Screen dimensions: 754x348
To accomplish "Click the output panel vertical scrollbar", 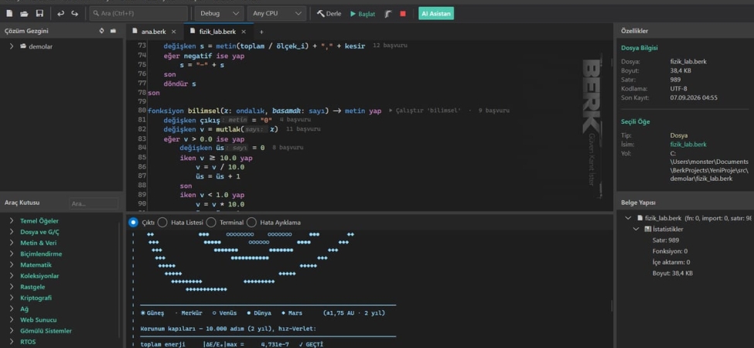I will (x=612, y=307).
